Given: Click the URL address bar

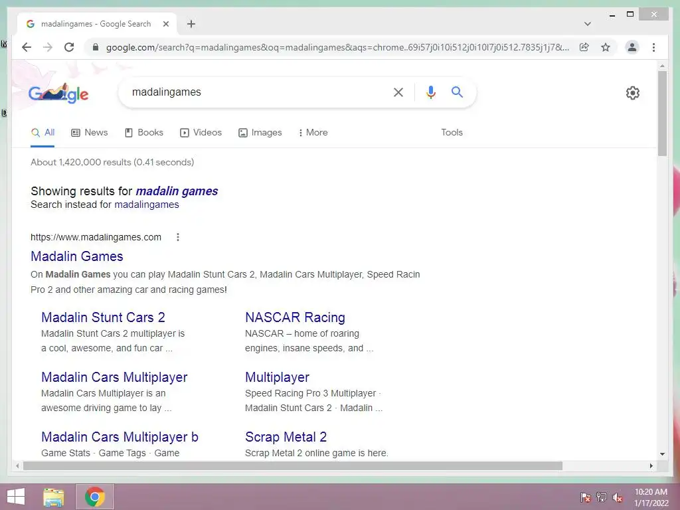Looking at the screenshot, I should tap(337, 47).
